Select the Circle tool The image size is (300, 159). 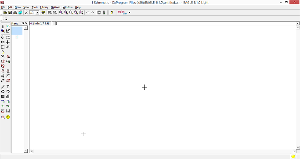tap(3, 92)
